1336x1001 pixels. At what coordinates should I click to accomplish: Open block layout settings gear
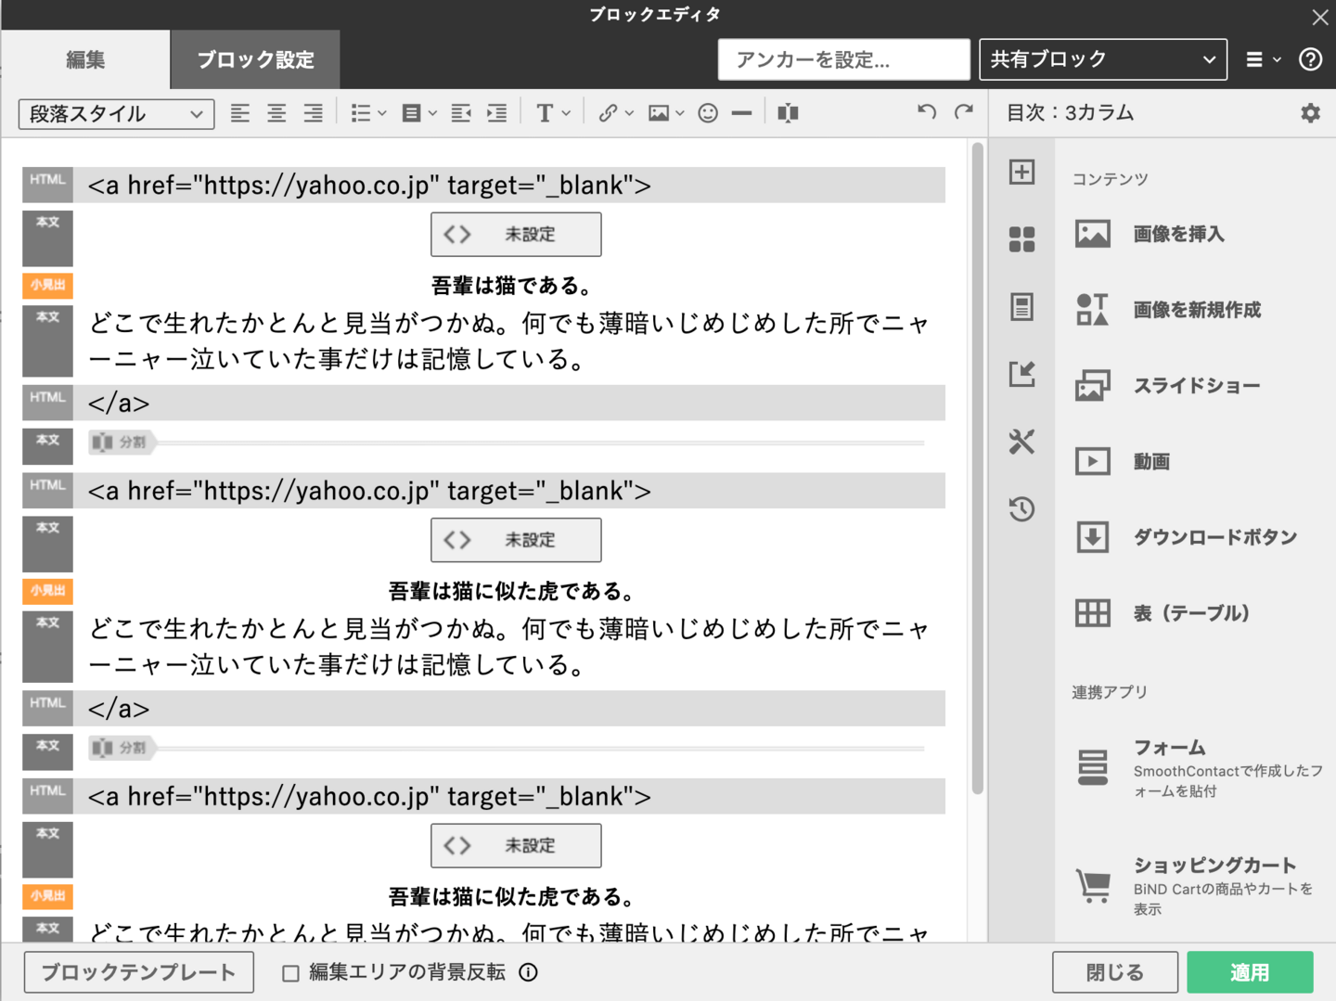click(x=1310, y=113)
